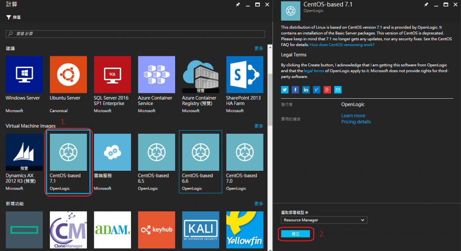Open the Resource Manager deployment model dropdown

click(x=324, y=220)
